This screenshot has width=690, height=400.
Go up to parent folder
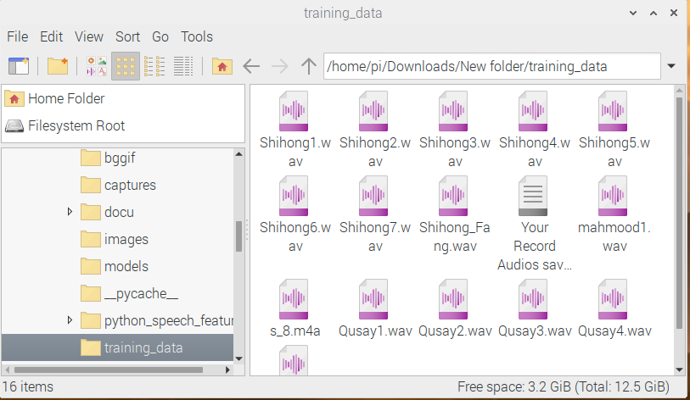click(x=309, y=65)
